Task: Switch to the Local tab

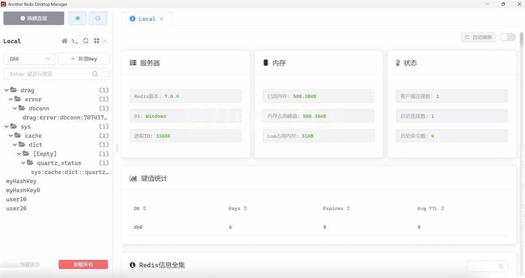Action: (147, 19)
